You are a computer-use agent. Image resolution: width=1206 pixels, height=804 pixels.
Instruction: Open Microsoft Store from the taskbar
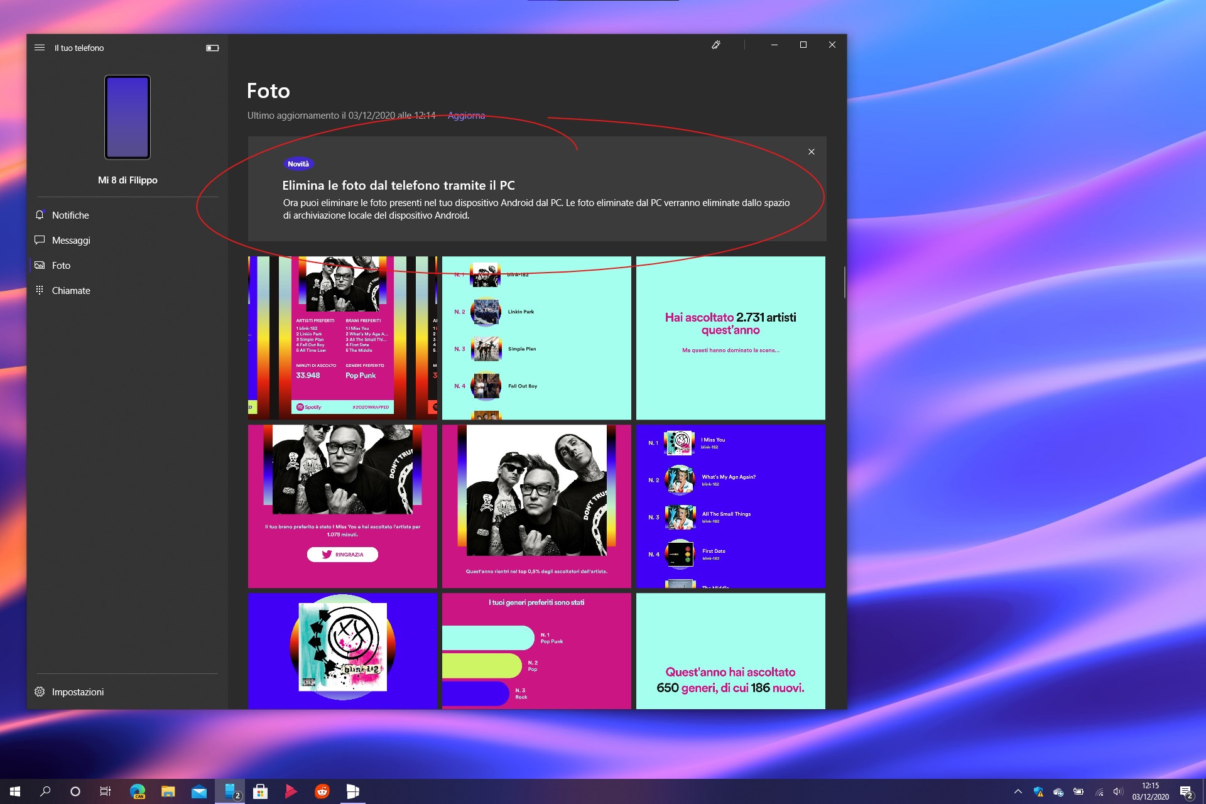pos(260,791)
